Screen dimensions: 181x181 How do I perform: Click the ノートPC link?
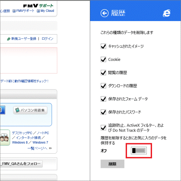click(43, 133)
